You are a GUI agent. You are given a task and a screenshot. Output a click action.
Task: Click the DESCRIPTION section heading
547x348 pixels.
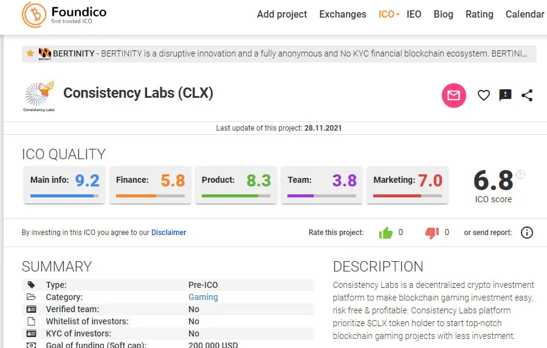pyautogui.click(x=378, y=267)
